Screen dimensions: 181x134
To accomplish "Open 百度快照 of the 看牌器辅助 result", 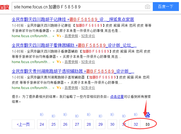I will pos(71,62).
